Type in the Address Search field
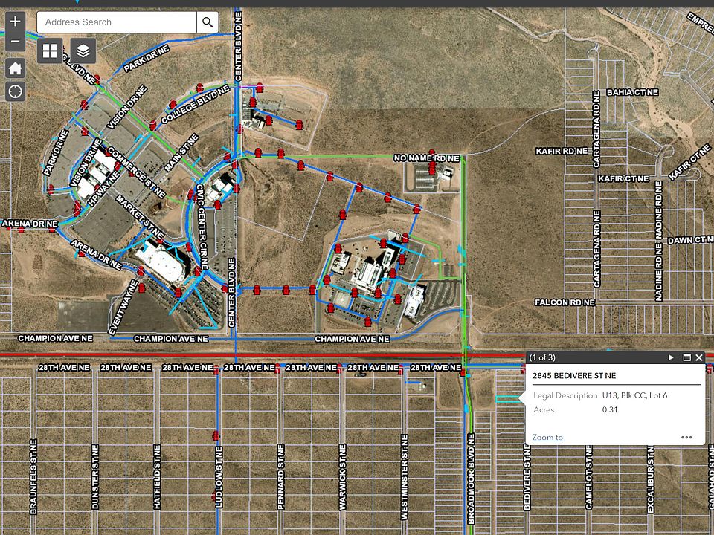Image resolution: width=714 pixels, height=535 pixels. pos(117,22)
